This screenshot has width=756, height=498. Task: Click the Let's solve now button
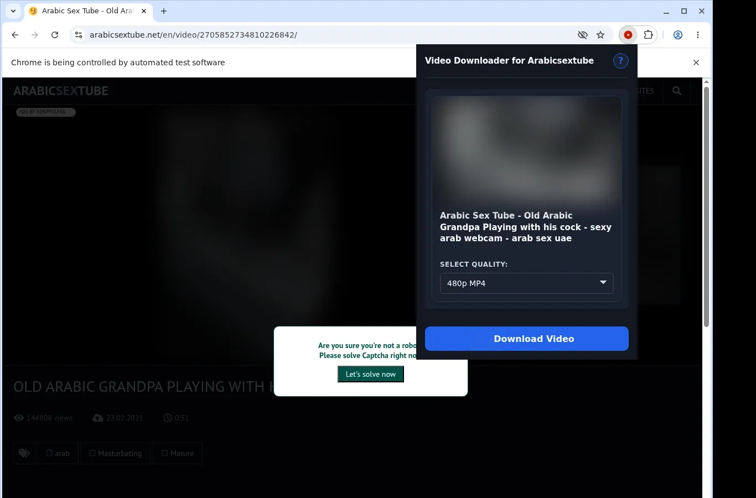tap(371, 374)
